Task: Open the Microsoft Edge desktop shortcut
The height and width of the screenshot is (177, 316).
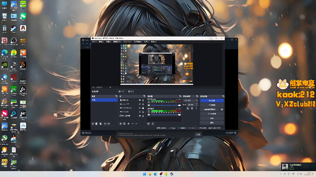Action: click(x=4, y=54)
